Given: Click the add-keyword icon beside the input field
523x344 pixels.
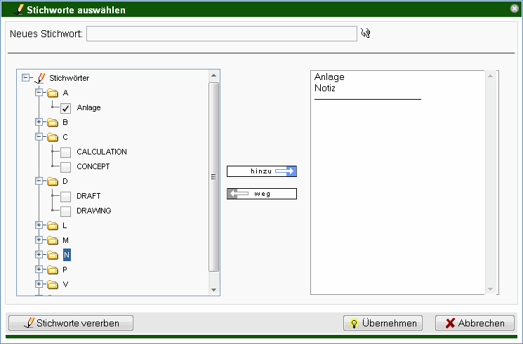Looking at the screenshot, I should 366,33.
